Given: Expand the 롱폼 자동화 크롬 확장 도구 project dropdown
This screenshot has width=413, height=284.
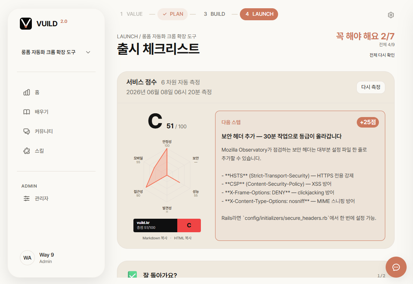Looking at the screenshot, I should click(x=56, y=52).
